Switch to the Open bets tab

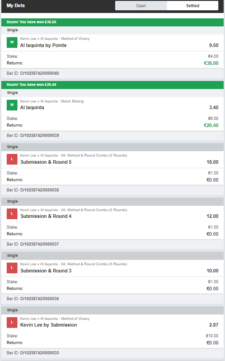(x=141, y=6)
